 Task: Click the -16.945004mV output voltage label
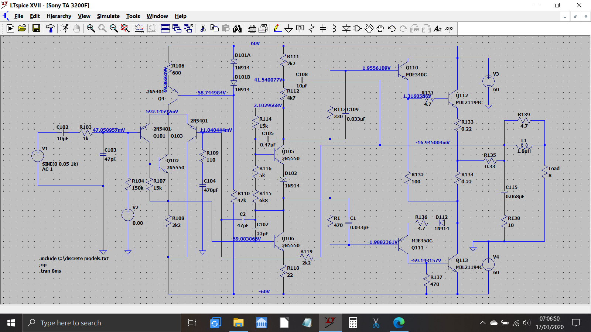pos(433,142)
